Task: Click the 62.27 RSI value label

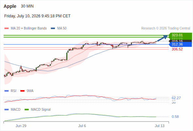Action: (x=176, y=98)
